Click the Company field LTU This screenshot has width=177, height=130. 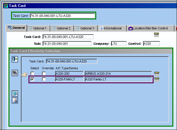tap(119, 44)
